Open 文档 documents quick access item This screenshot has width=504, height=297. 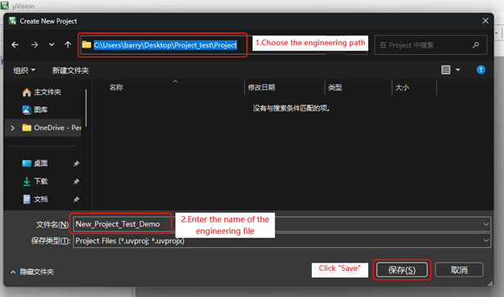coord(35,200)
